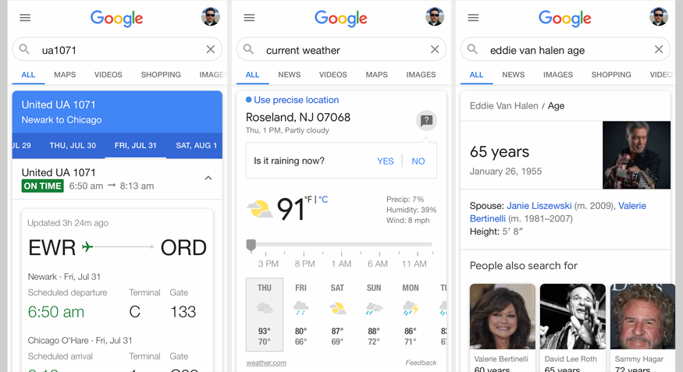Open Sammy Hagar people card
This screenshot has width=683, height=372.
[x=642, y=328]
